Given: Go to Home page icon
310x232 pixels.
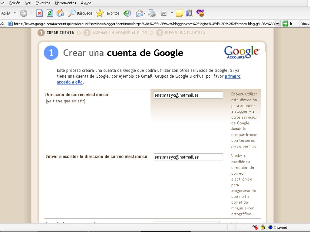Looking at the screenshot, I should pyautogui.click(x=60, y=13).
